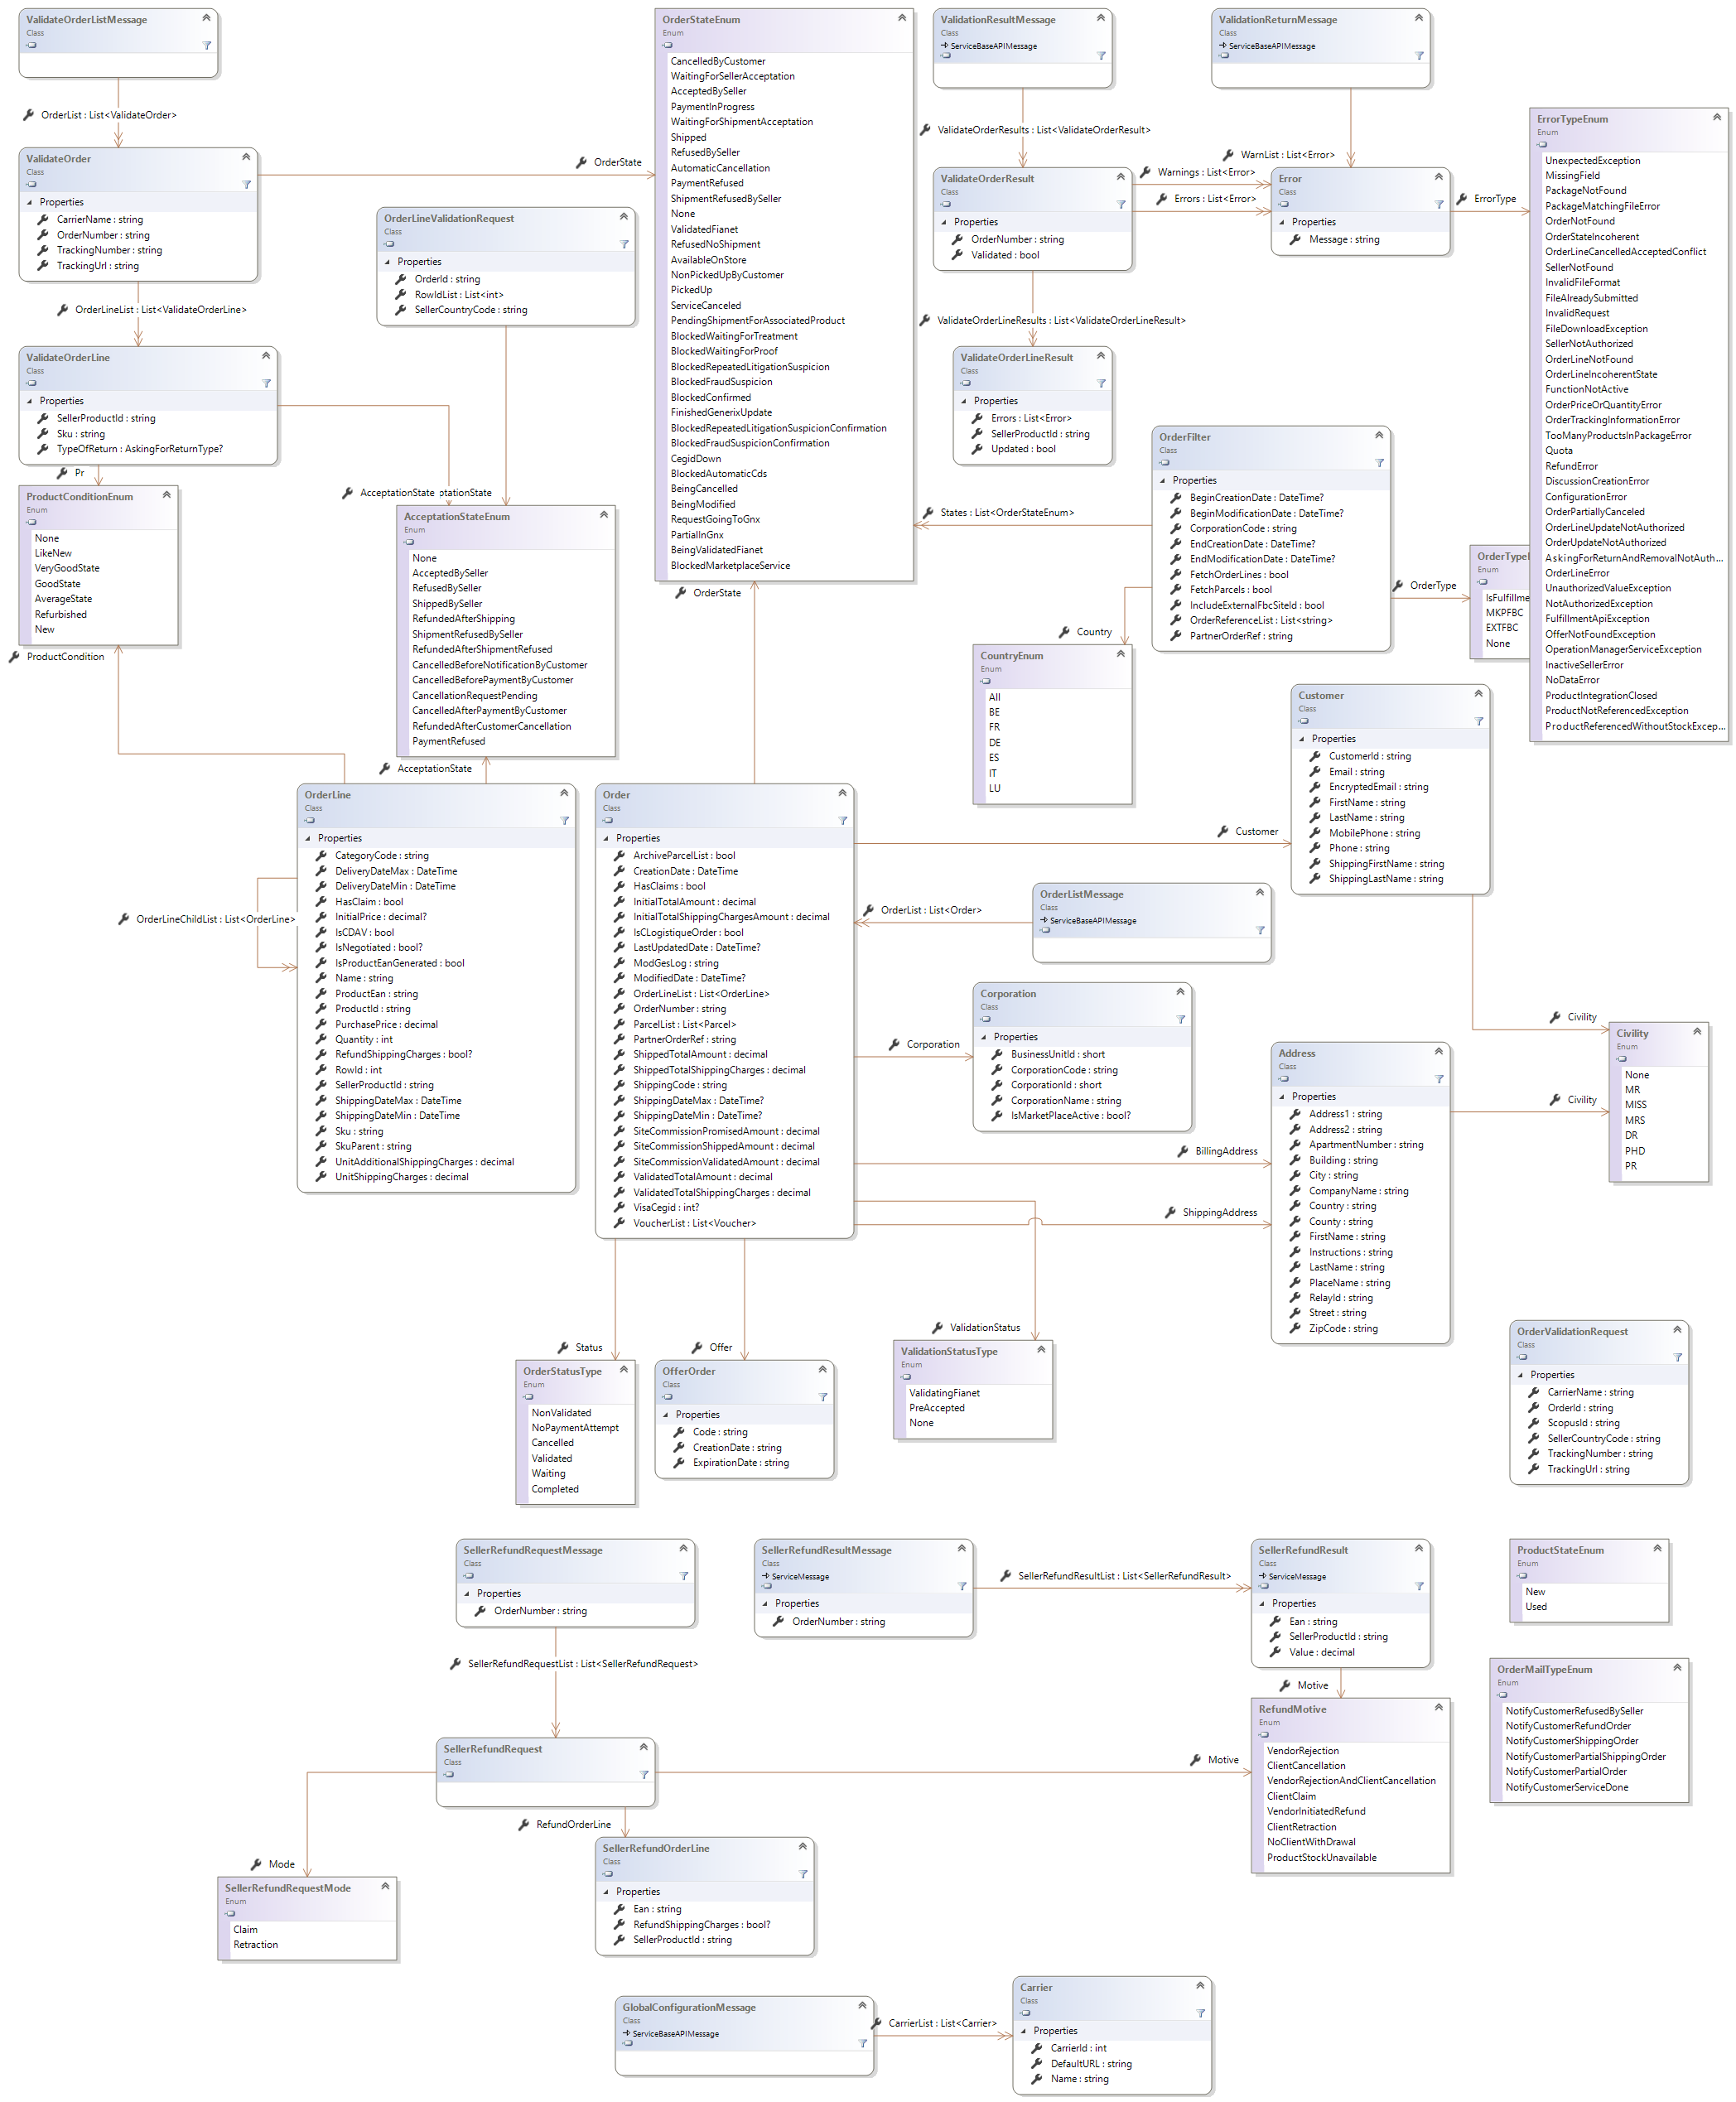This screenshot has width=1736, height=2102.
Task: Click the filter icon on SellerRefundResult class
Action: [x=1419, y=1587]
